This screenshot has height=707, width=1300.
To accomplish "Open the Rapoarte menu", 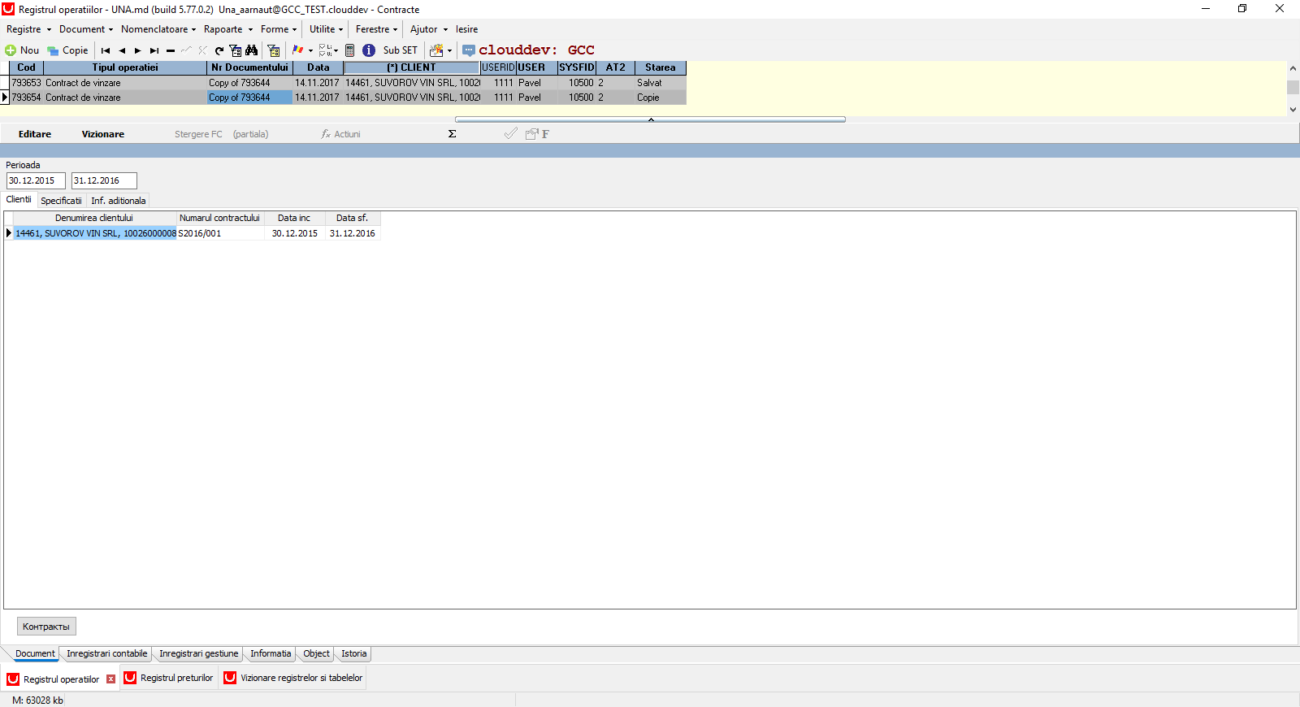I will [x=228, y=29].
